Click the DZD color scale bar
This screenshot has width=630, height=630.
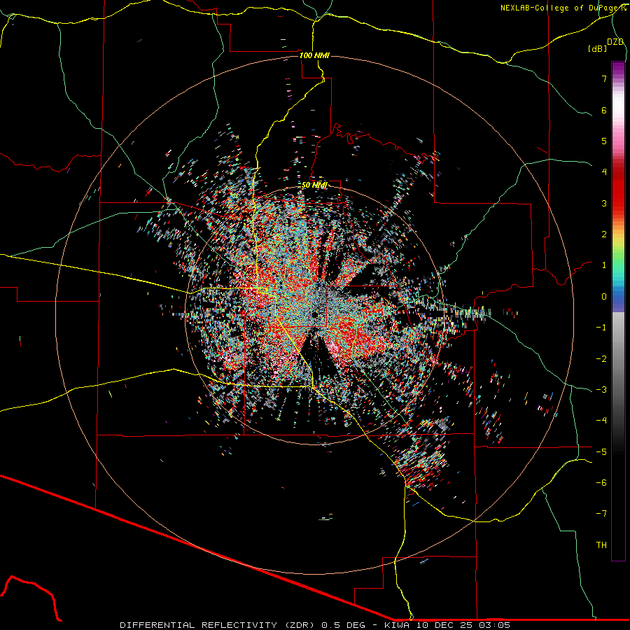[x=618, y=311]
